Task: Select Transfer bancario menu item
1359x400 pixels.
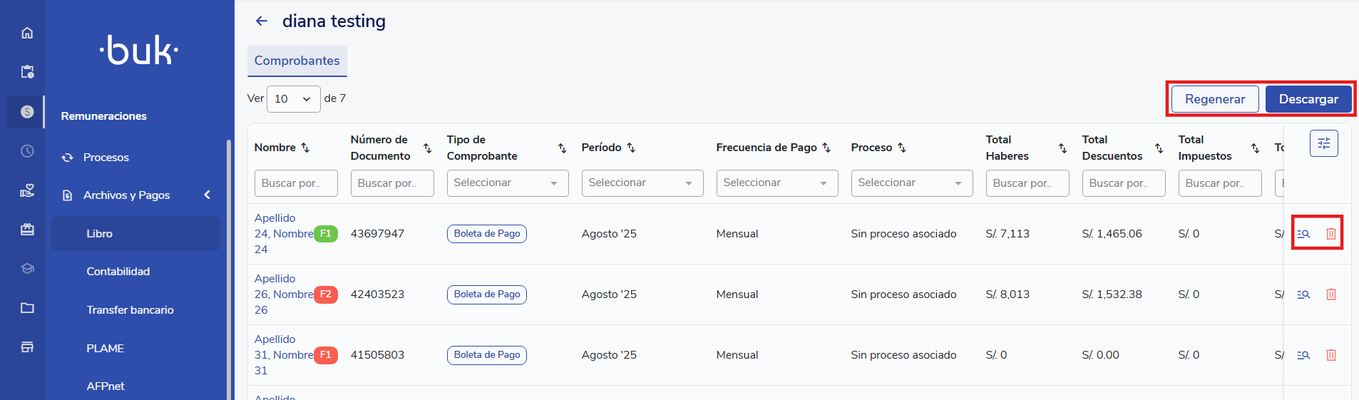Action: coord(130,310)
